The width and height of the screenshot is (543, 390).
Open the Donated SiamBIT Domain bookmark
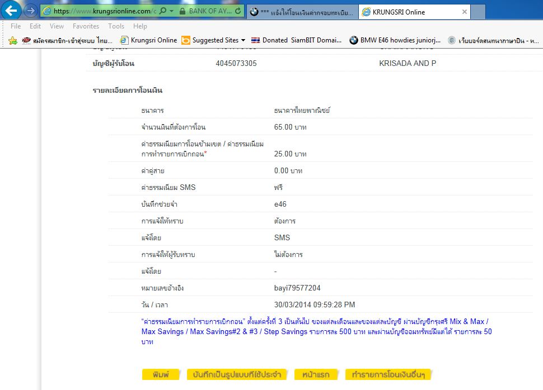click(x=297, y=40)
